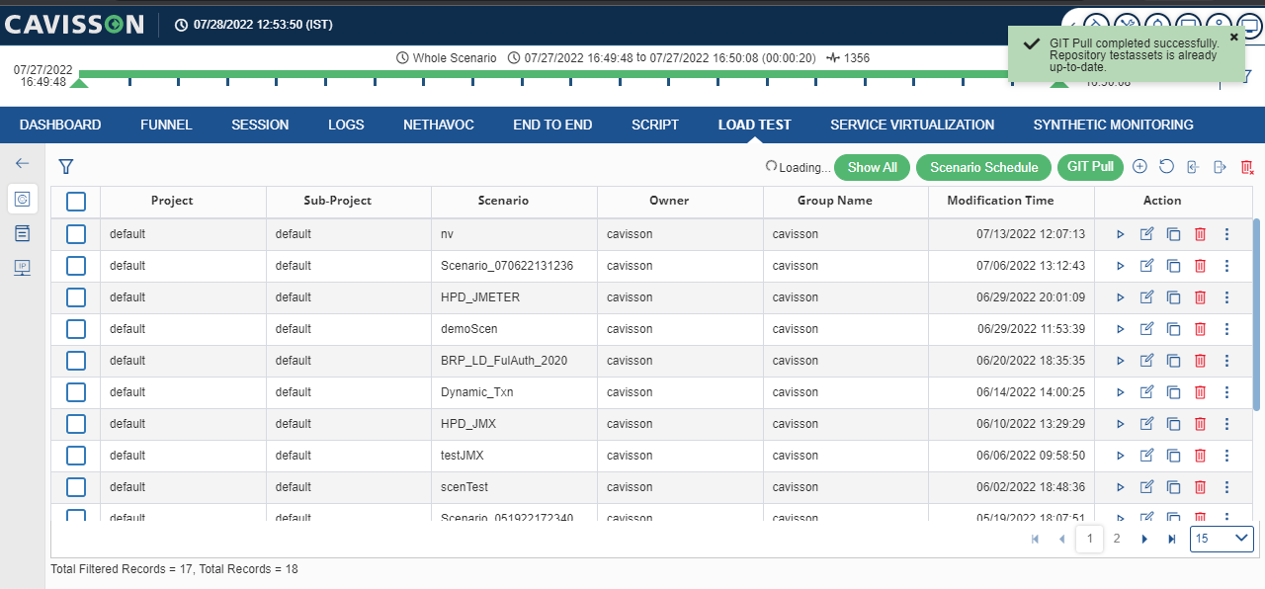Image resolution: width=1265 pixels, height=589 pixels.
Task: Click the import scenario icon
Action: pyautogui.click(x=1193, y=167)
